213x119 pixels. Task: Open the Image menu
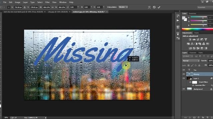pos(18,2)
